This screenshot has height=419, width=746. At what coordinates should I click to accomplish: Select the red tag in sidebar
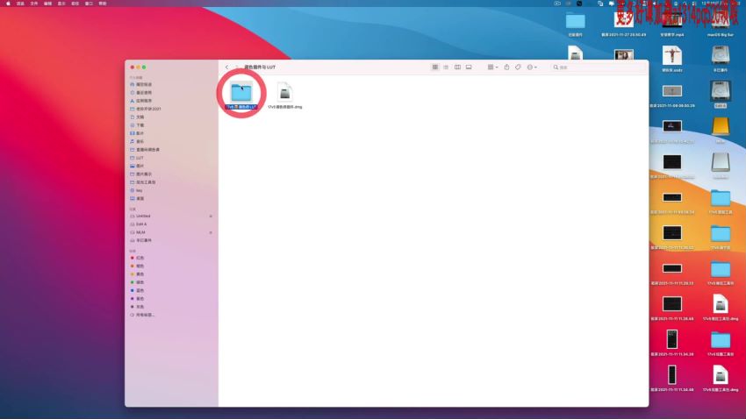click(140, 258)
